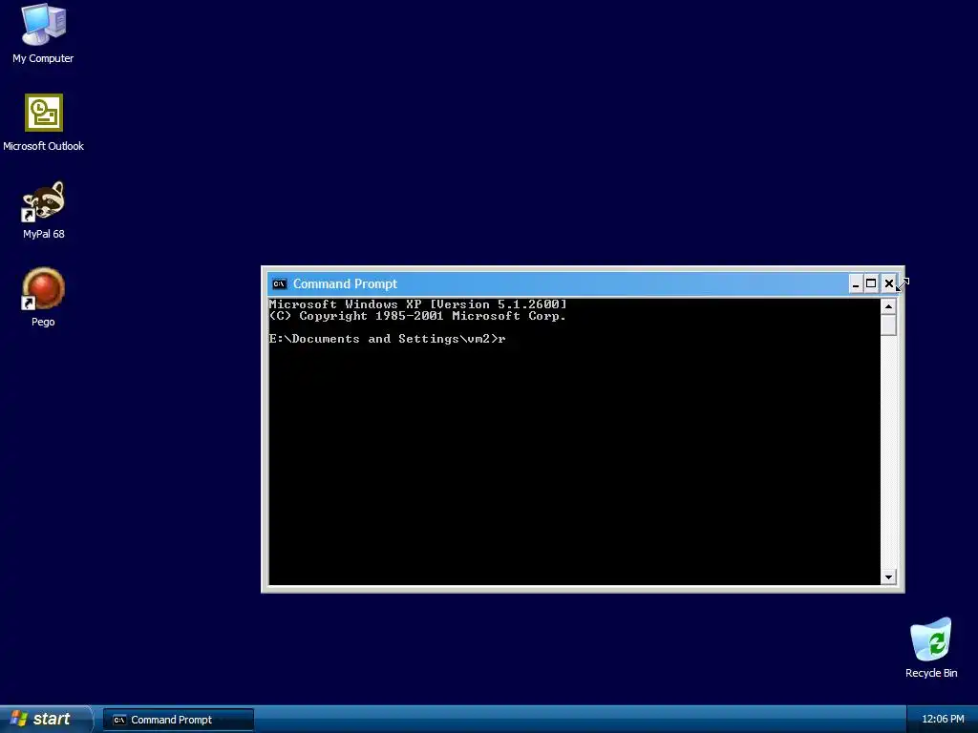The image size is (978, 733).
Task: Click the 'My Computer' icon label
Action: tap(43, 58)
